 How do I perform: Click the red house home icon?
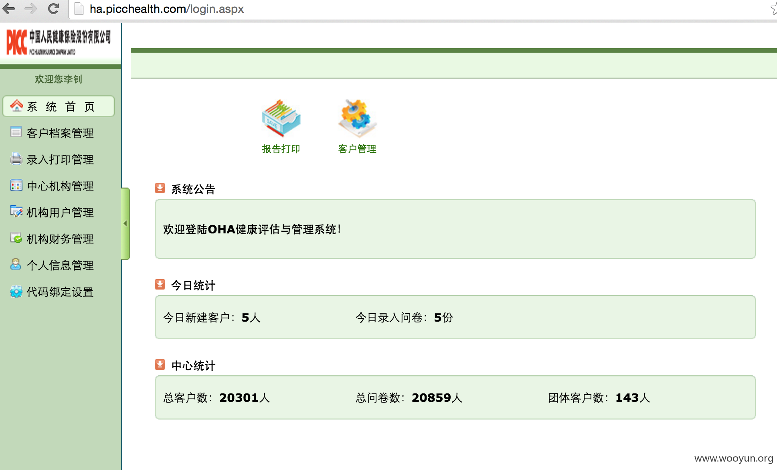[x=16, y=105]
